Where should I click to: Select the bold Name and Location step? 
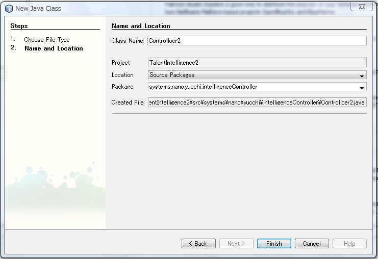coord(54,48)
